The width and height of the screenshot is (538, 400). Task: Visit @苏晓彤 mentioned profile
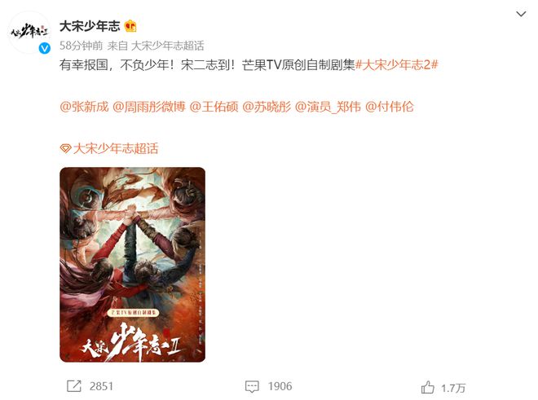pos(267,107)
